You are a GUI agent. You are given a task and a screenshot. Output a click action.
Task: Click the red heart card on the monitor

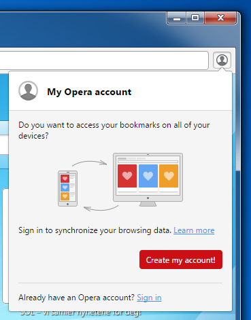[127, 176]
